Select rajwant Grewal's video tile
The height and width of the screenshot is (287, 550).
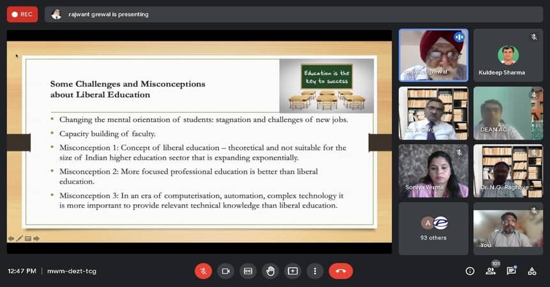(x=433, y=54)
